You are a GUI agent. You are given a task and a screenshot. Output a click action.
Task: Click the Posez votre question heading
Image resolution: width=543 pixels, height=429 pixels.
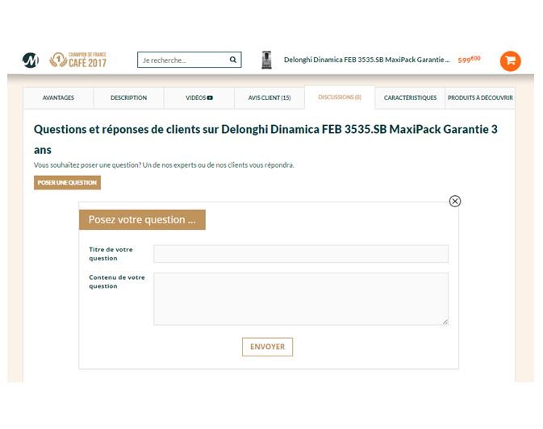(142, 219)
